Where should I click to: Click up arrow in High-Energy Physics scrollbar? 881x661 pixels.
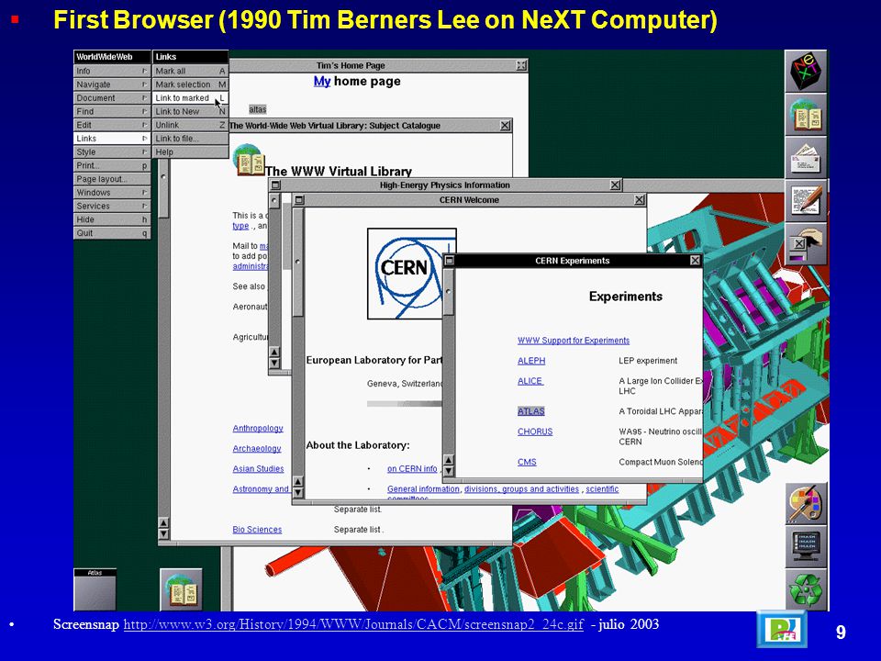(274, 353)
